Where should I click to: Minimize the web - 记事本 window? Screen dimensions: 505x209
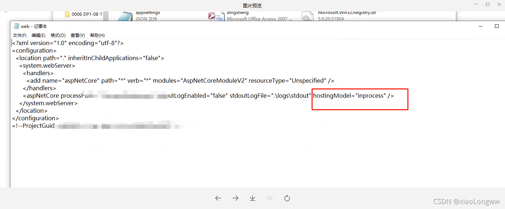click(x=480, y=26)
